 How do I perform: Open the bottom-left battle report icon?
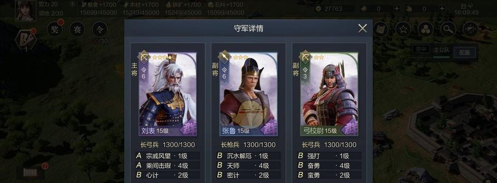click(30, 172)
